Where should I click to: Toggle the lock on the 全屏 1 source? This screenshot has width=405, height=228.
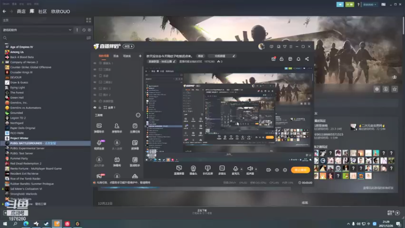(x=100, y=107)
